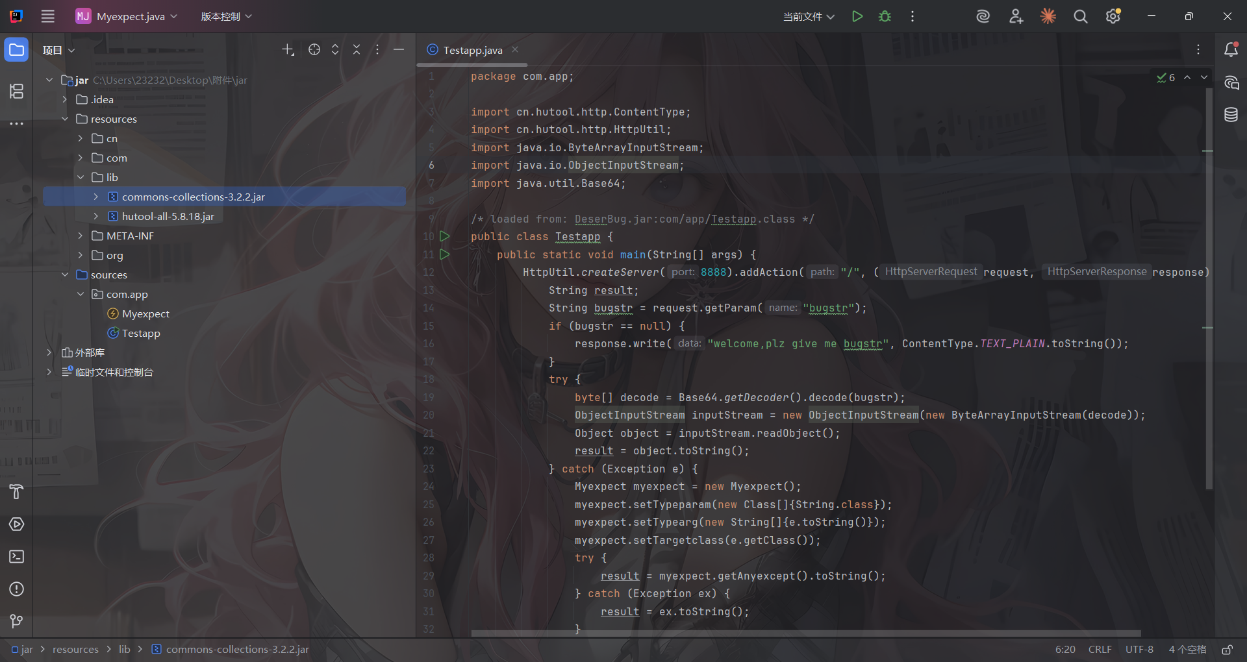This screenshot has height=662, width=1247.
Task: Click UTF-8 encoding in status bar
Action: 1139,650
